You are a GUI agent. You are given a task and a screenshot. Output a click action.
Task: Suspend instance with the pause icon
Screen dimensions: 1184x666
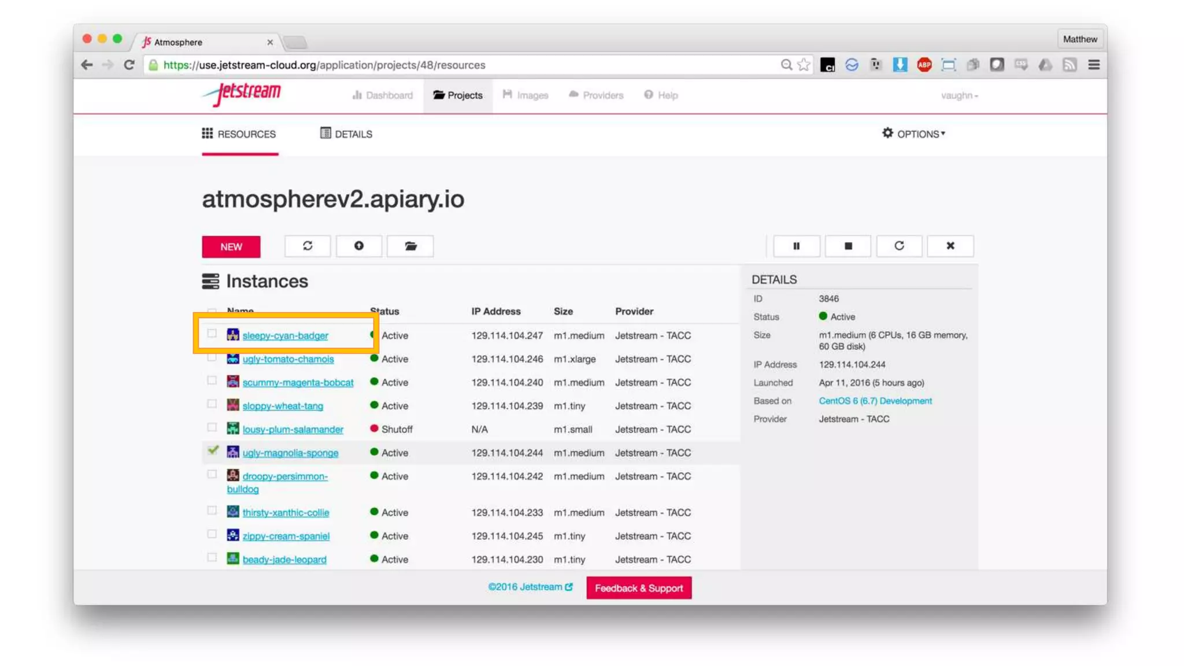796,246
